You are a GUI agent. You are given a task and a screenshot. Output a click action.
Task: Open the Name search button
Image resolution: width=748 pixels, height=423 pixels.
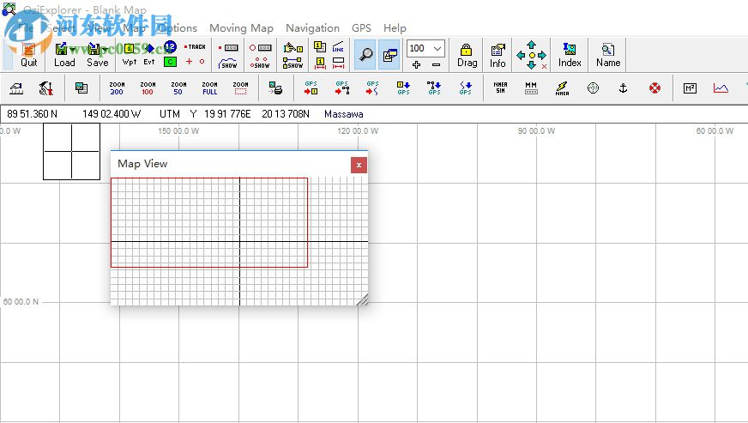click(x=607, y=55)
